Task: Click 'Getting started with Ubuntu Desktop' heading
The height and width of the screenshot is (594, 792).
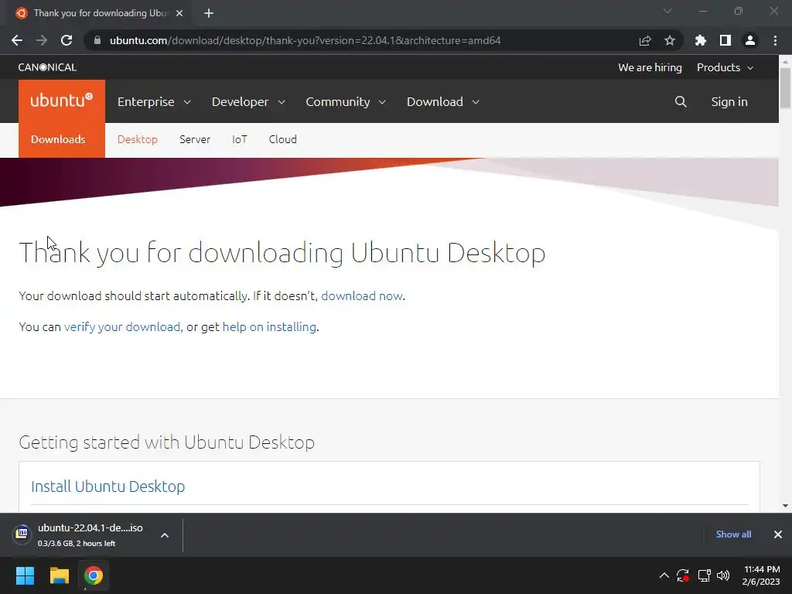Action: [x=167, y=442]
